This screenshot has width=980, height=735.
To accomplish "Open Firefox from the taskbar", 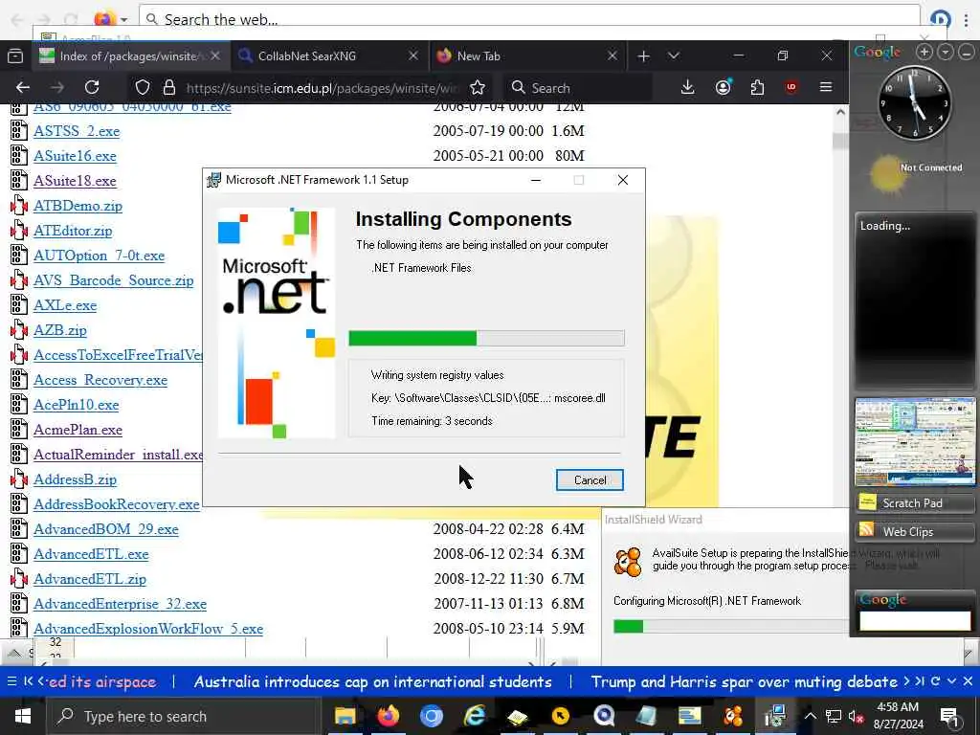I will [x=388, y=716].
